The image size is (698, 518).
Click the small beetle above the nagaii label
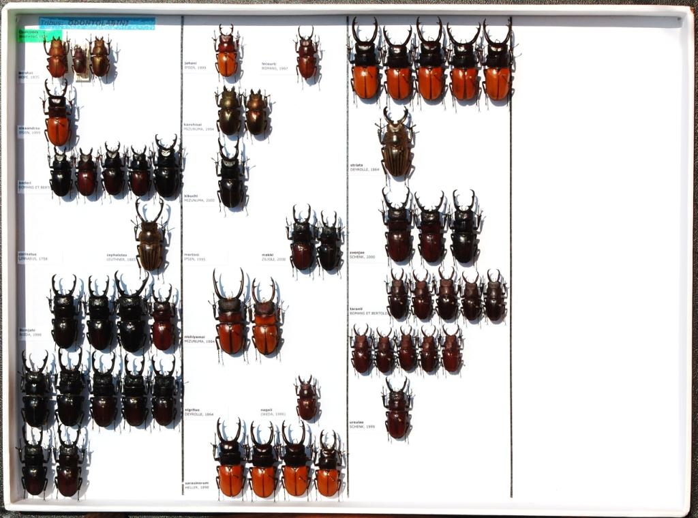click(x=307, y=398)
